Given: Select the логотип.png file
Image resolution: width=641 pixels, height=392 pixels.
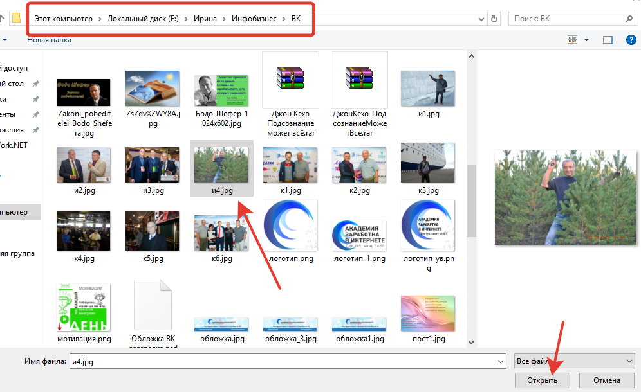Looking at the screenshot, I should coord(290,226).
